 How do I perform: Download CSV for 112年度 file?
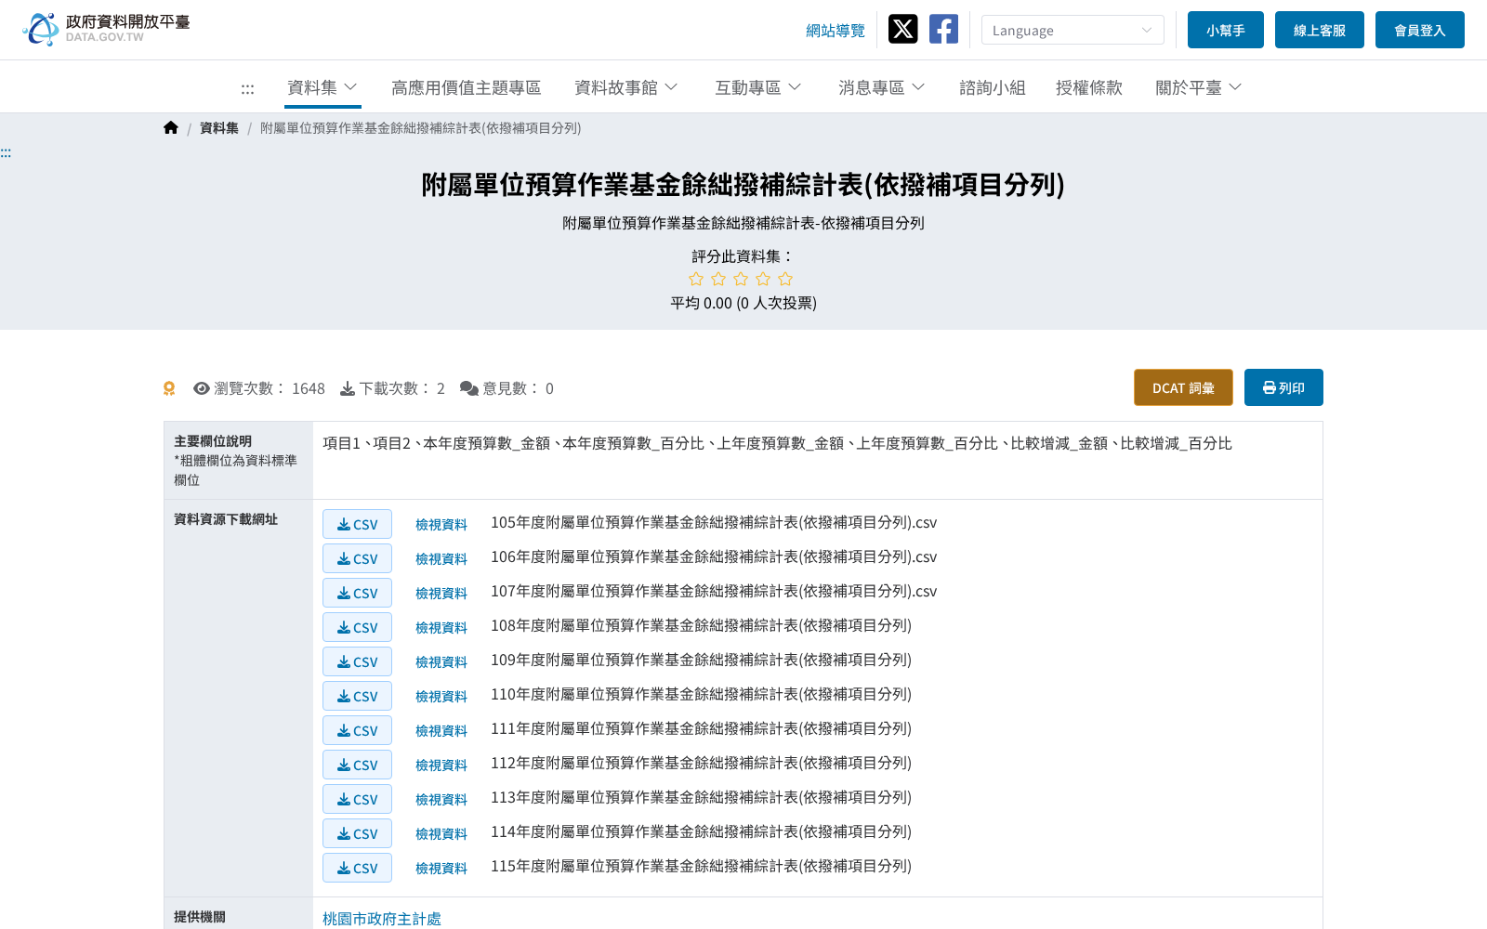357,765
